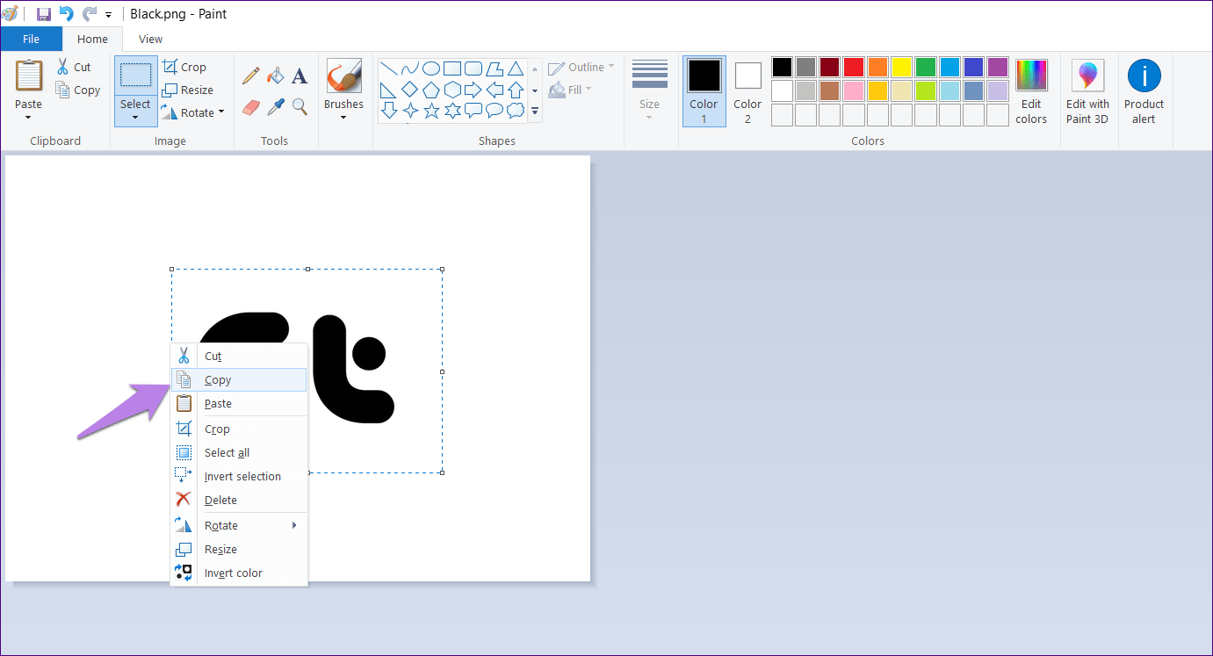
Task: Activate the Text tool
Action: [x=300, y=76]
